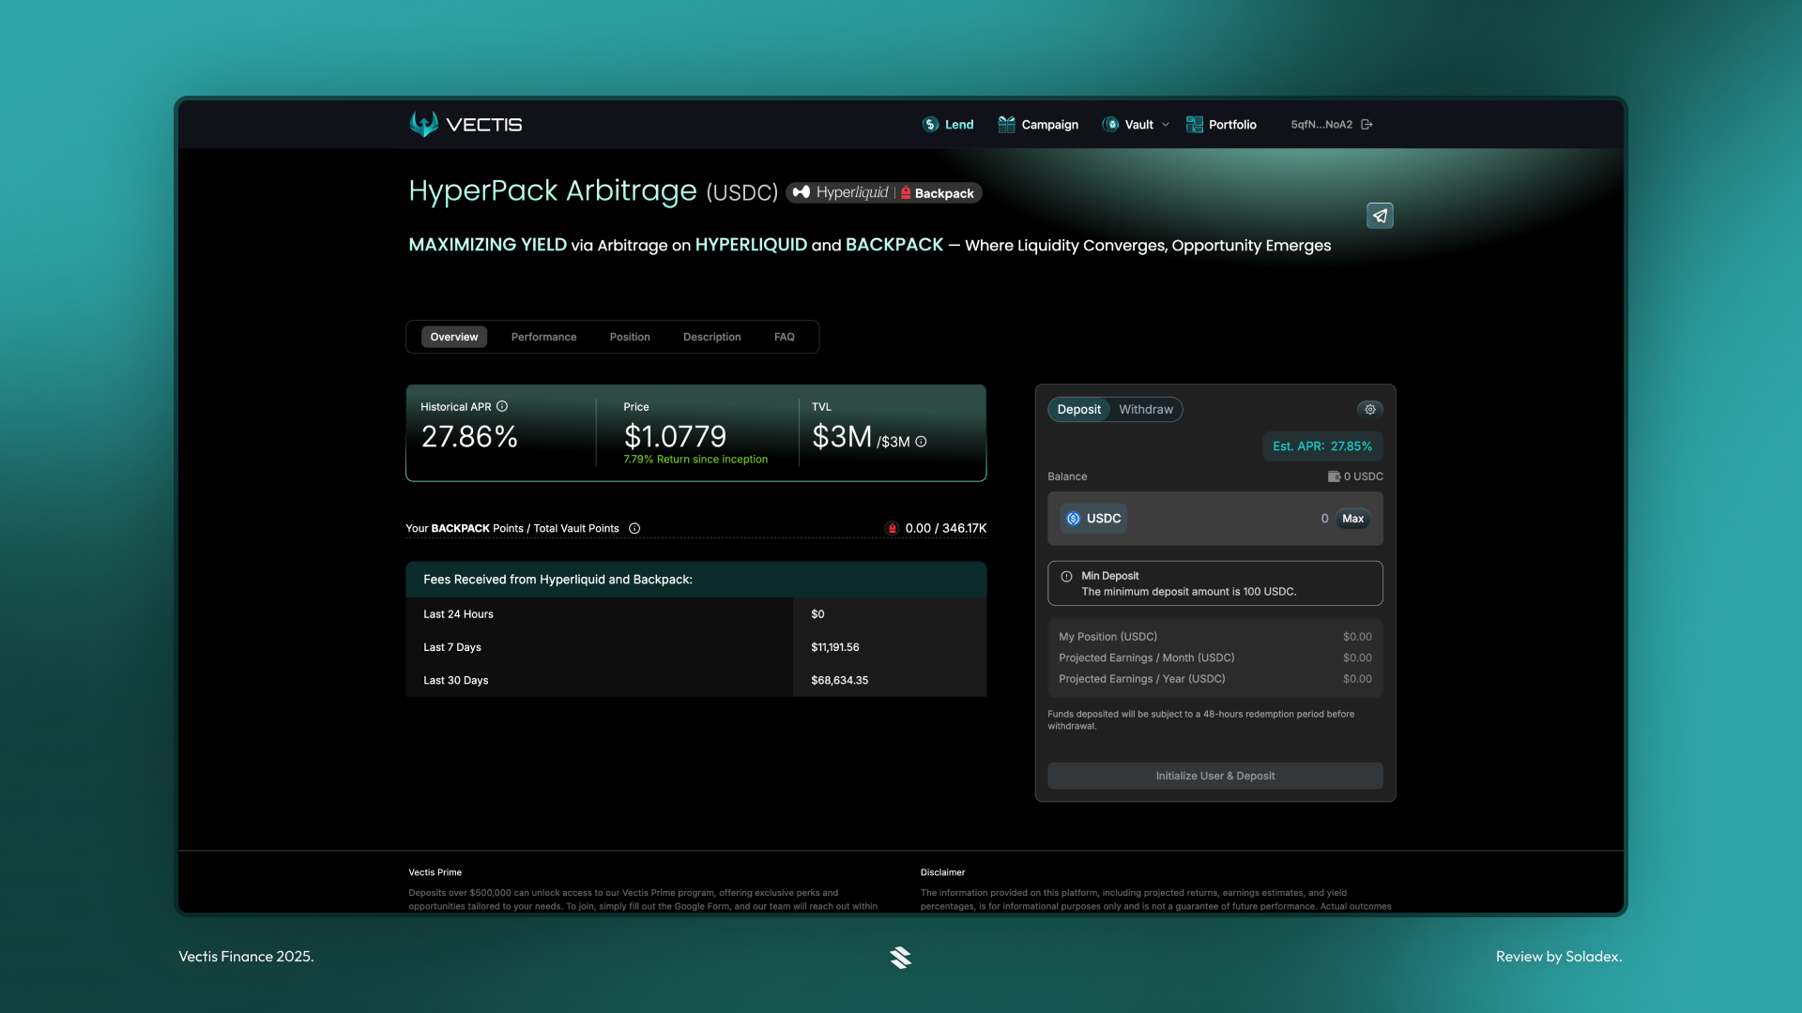Switch to the Performance tab
The image size is (1802, 1013).
tap(543, 337)
